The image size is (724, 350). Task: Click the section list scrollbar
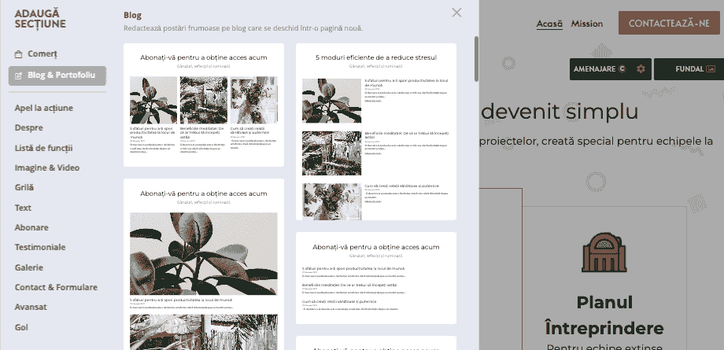click(x=476, y=59)
